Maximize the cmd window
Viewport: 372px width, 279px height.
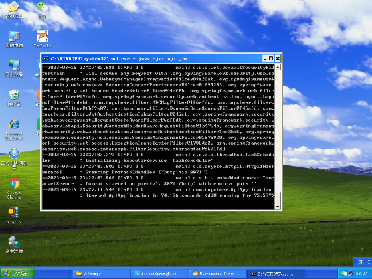tap(271, 58)
